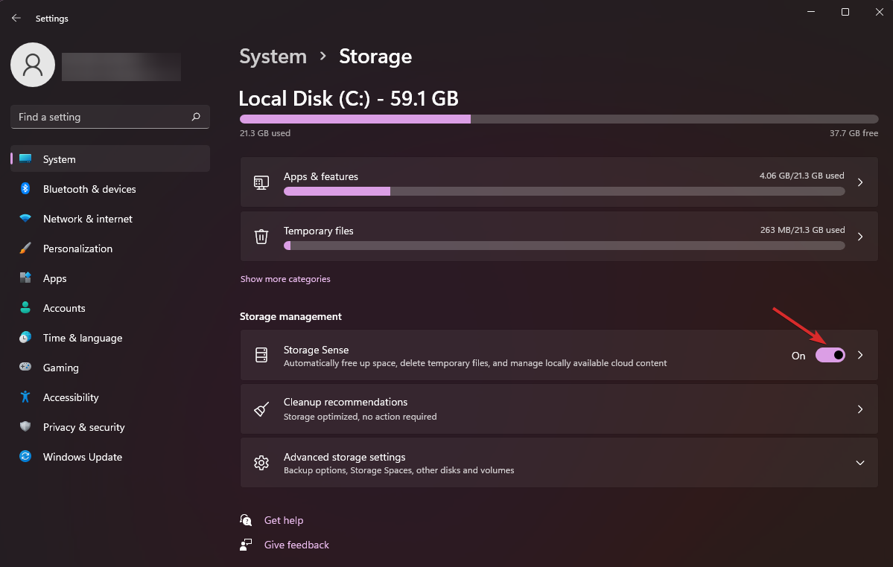Click the Accounts person icon
The height and width of the screenshot is (567, 893).
tap(25, 307)
